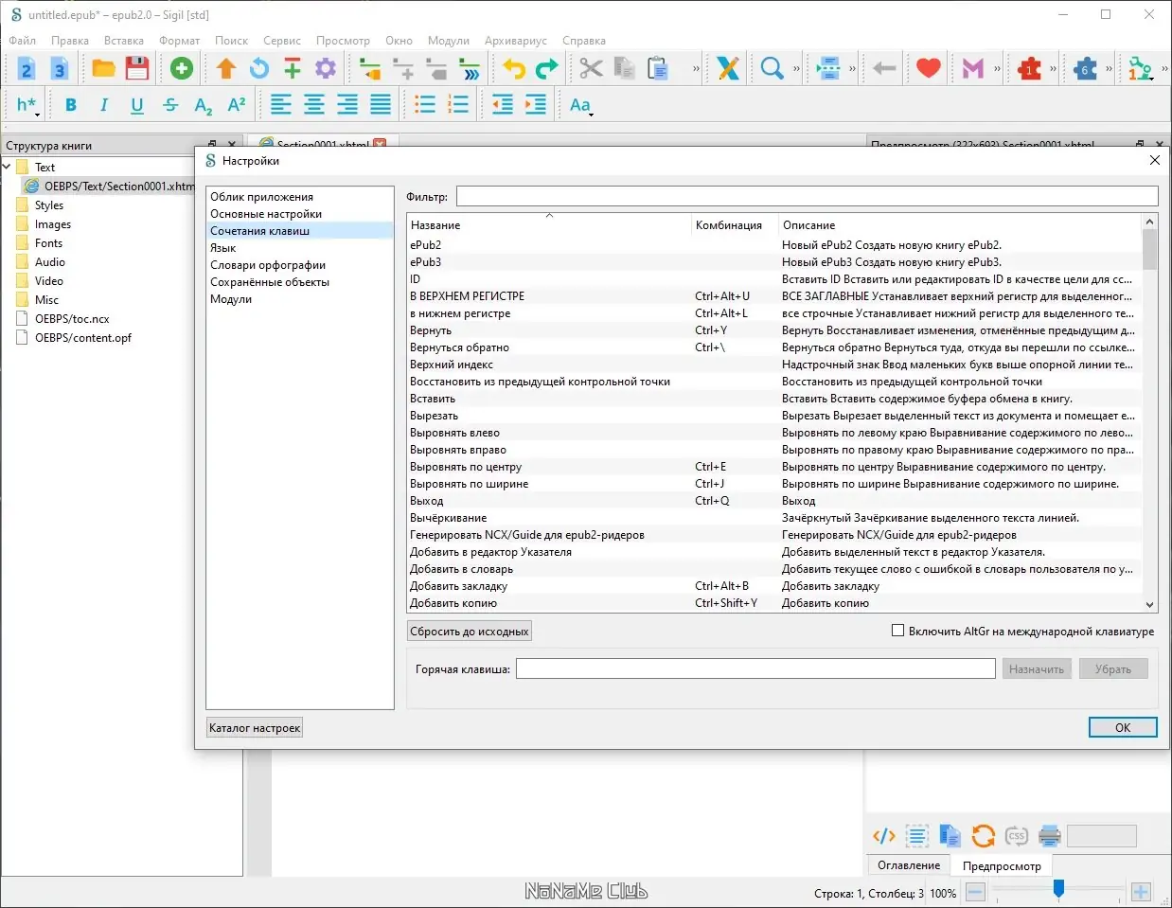This screenshot has height=908, width=1172.
Task: Click the Назначить shortcut button
Action: [1037, 669]
